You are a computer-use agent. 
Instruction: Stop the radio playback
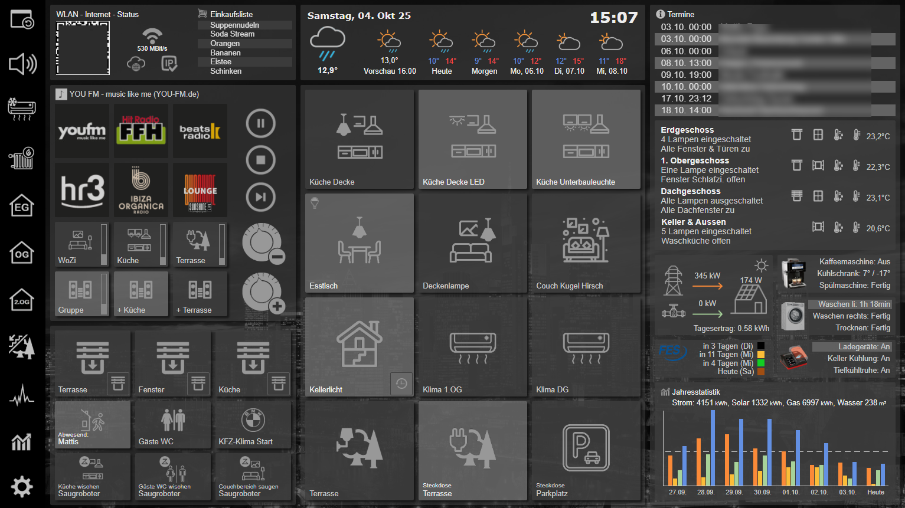(x=260, y=160)
